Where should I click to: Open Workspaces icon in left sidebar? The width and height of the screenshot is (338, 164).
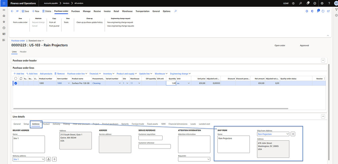(4, 34)
